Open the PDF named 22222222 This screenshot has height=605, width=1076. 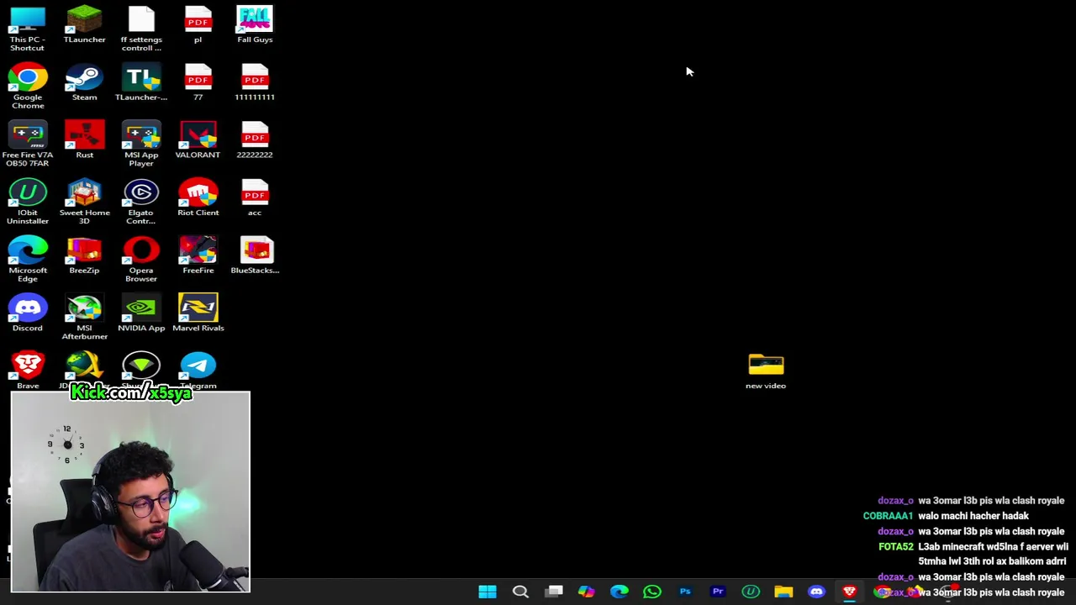click(255, 139)
